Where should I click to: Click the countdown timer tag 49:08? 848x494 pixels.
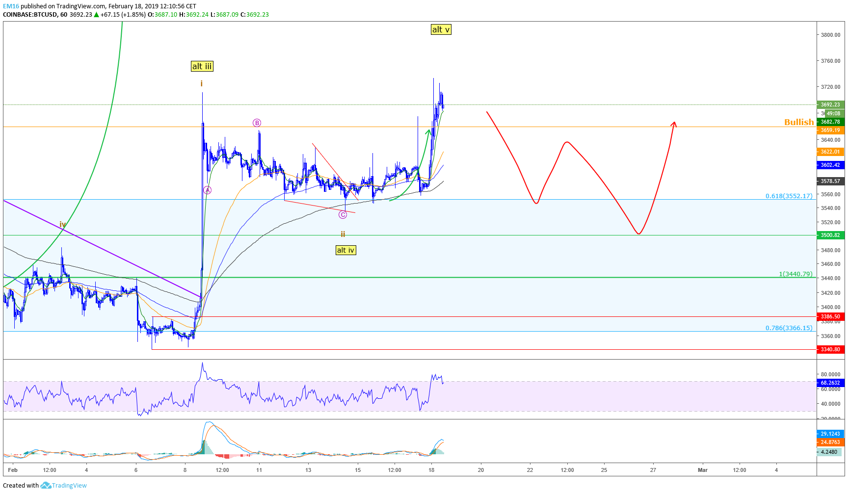[833, 113]
